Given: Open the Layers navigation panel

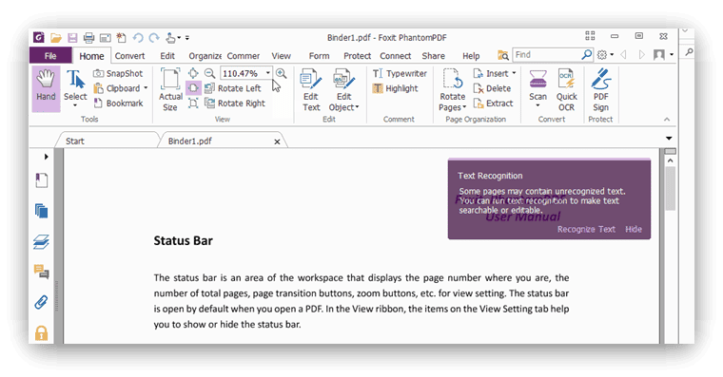Looking at the screenshot, I should pos(42,241).
